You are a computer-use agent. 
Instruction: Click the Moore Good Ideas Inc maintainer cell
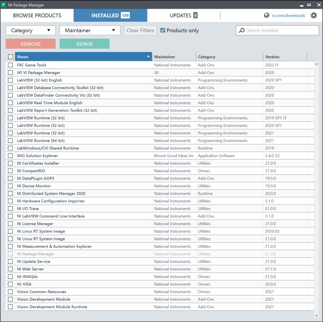coord(174,156)
